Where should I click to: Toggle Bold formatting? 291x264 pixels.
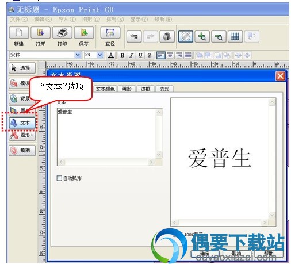[x=122, y=55]
